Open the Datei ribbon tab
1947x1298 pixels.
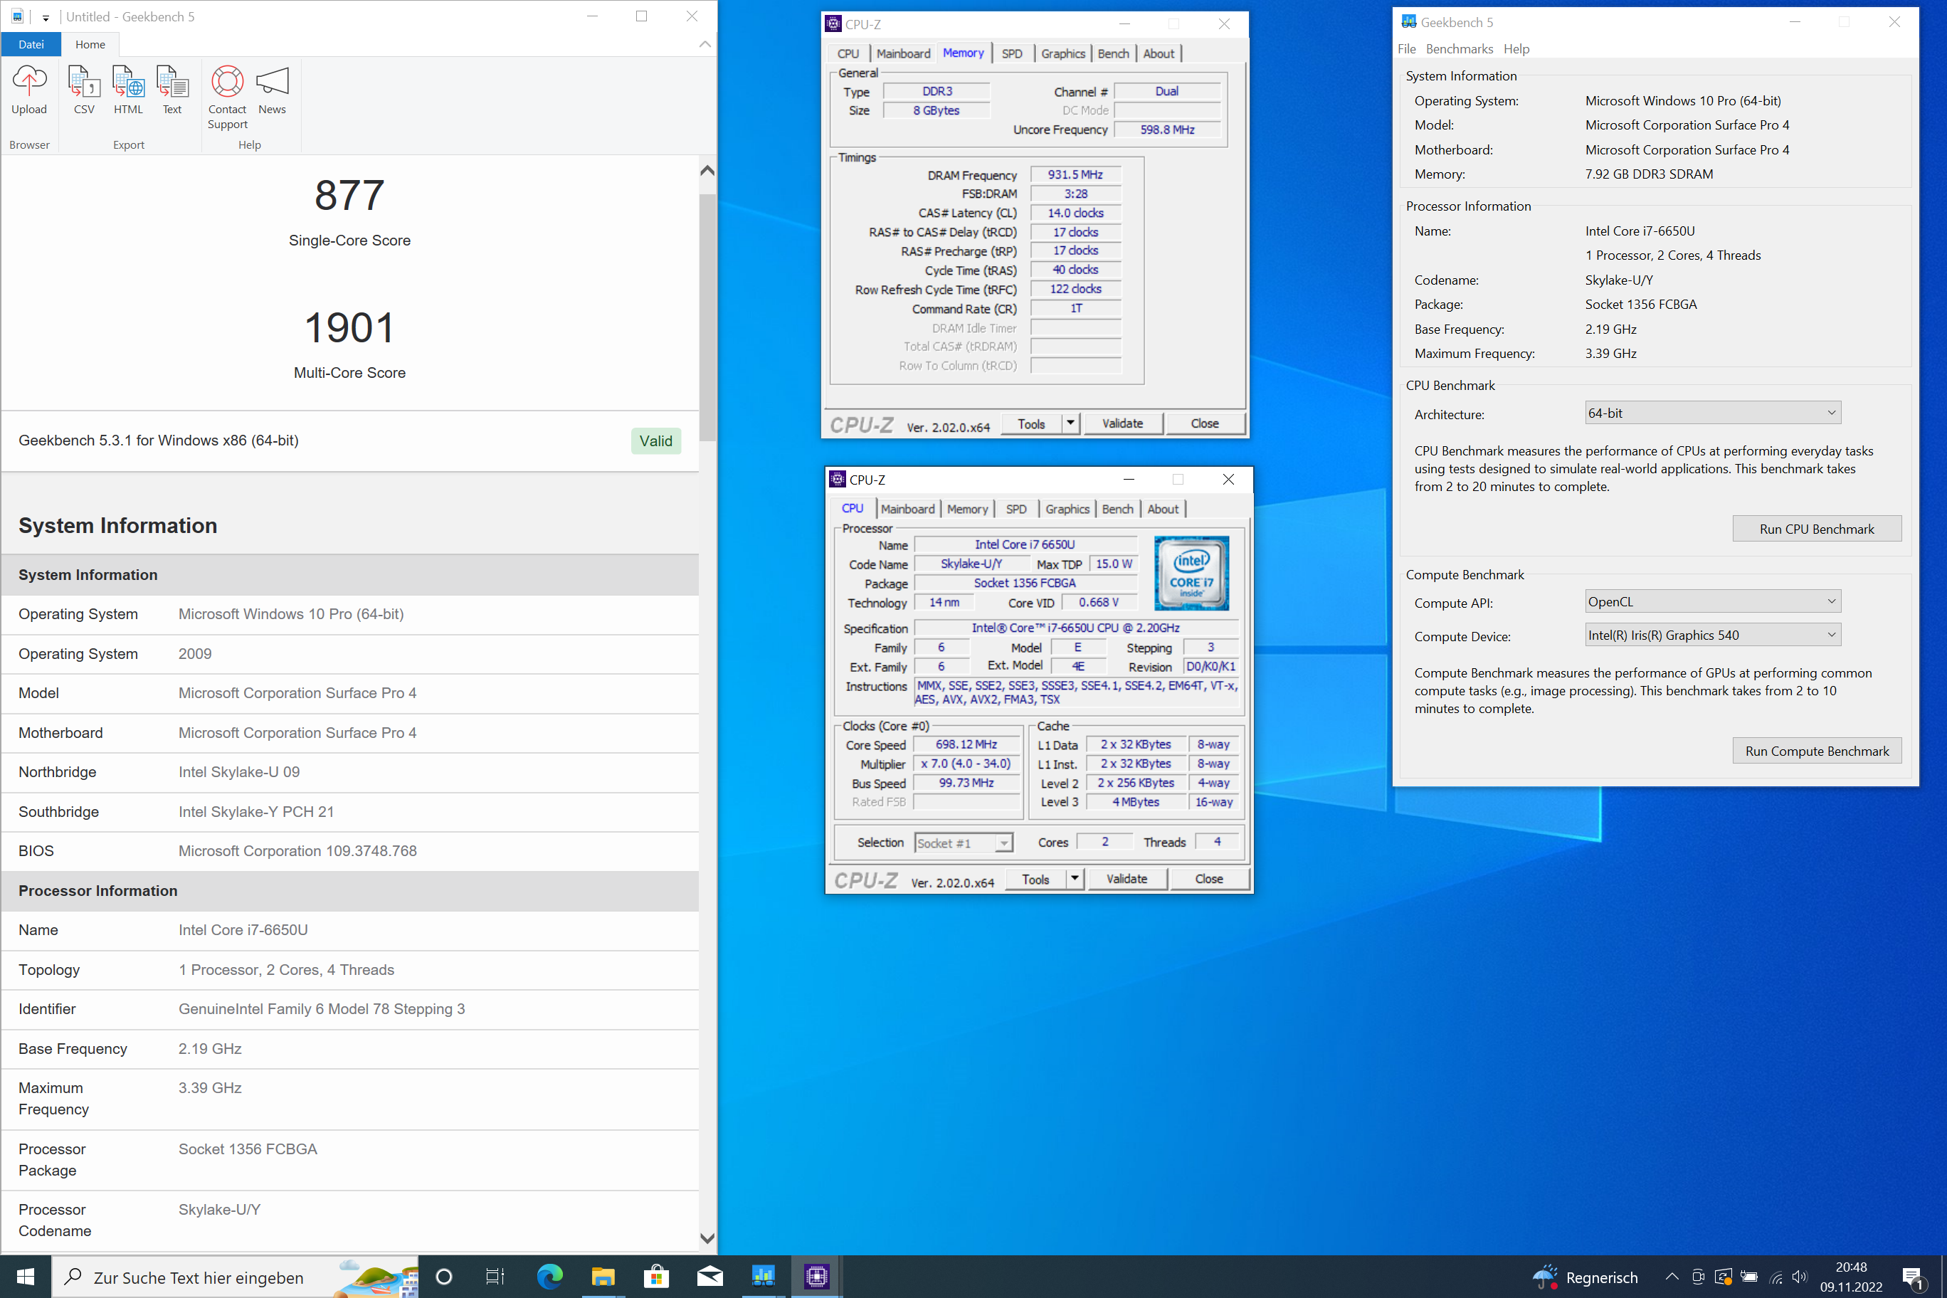coord(31,44)
